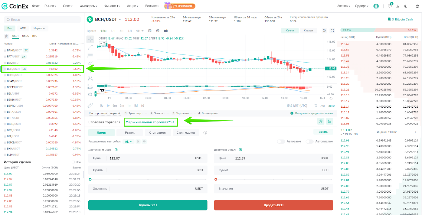Image resolution: width=422 pixels, height=215 pixels.
Task: Open the Ордера dropdown
Action: point(362,6)
